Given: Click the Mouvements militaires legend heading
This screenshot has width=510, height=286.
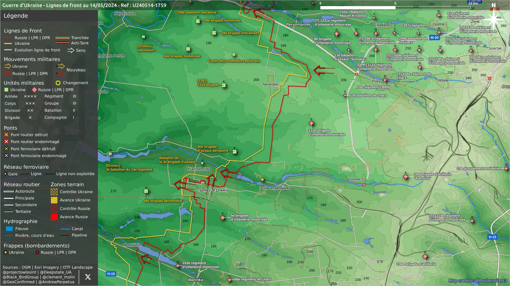Looking at the screenshot, I should (32, 59).
